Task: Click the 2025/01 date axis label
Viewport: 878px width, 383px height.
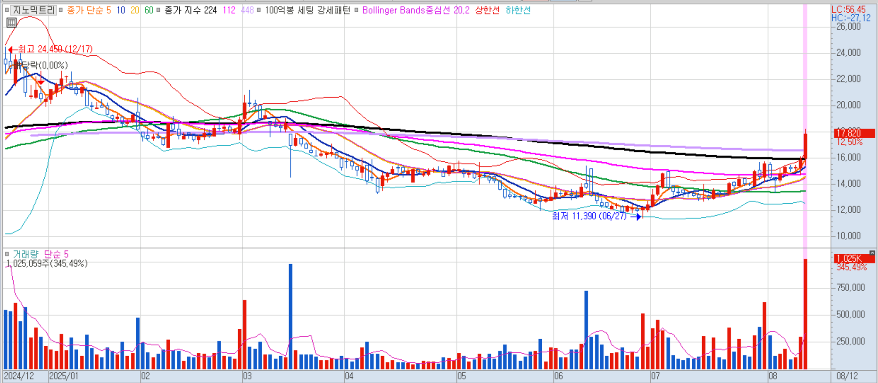Action: pos(64,376)
